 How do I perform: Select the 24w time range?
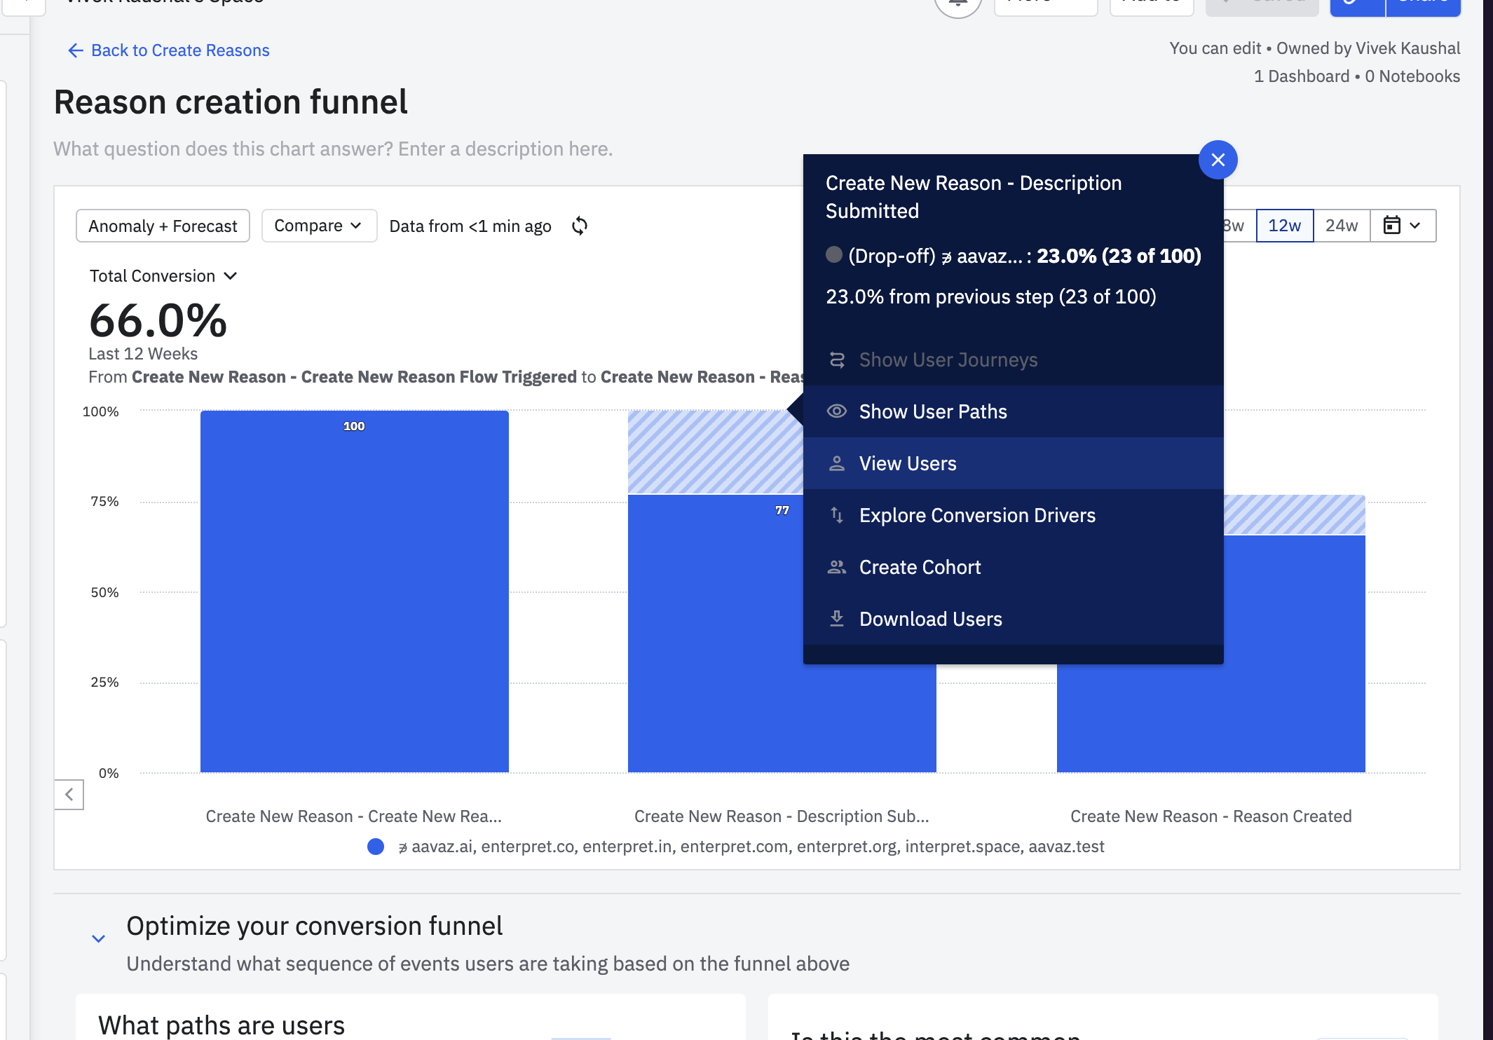(x=1341, y=226)
